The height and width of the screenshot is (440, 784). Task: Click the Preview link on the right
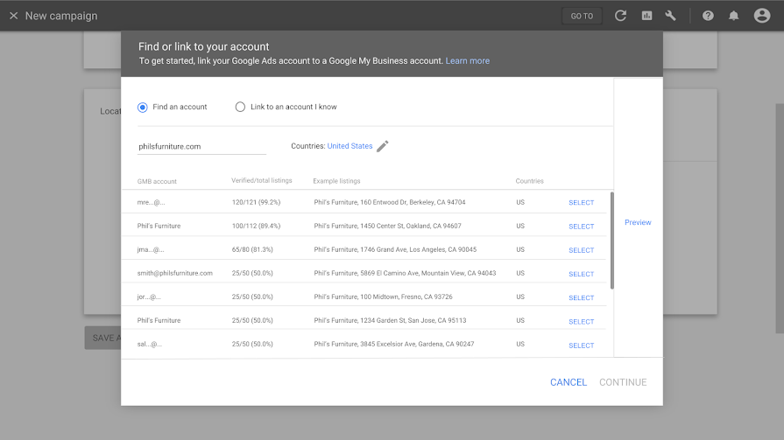point(638,222)
